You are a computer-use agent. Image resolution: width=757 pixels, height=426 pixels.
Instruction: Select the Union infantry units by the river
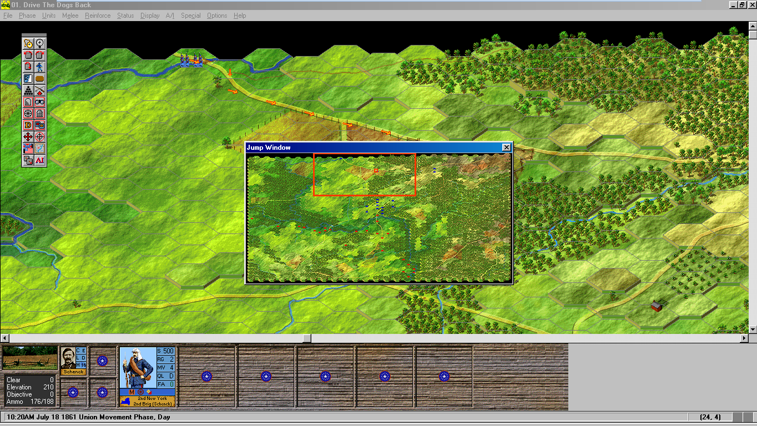coord(191,60)
